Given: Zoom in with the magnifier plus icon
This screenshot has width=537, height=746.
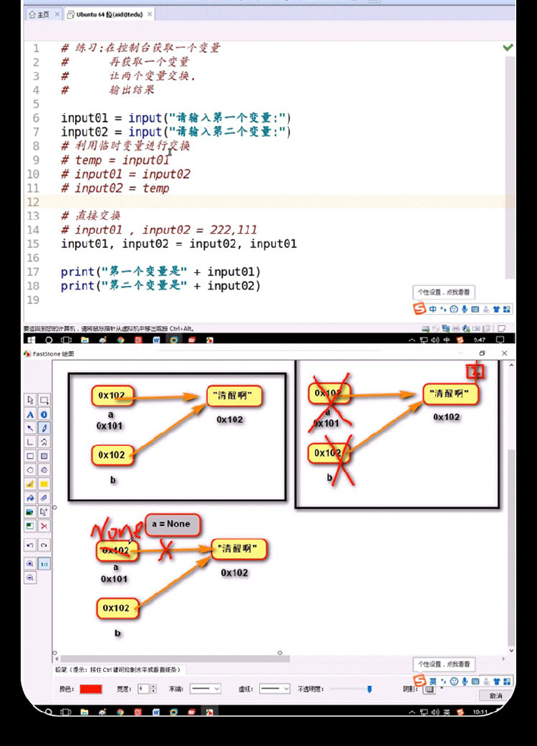Looking at the screenshot, I should [x=30, y=564].
